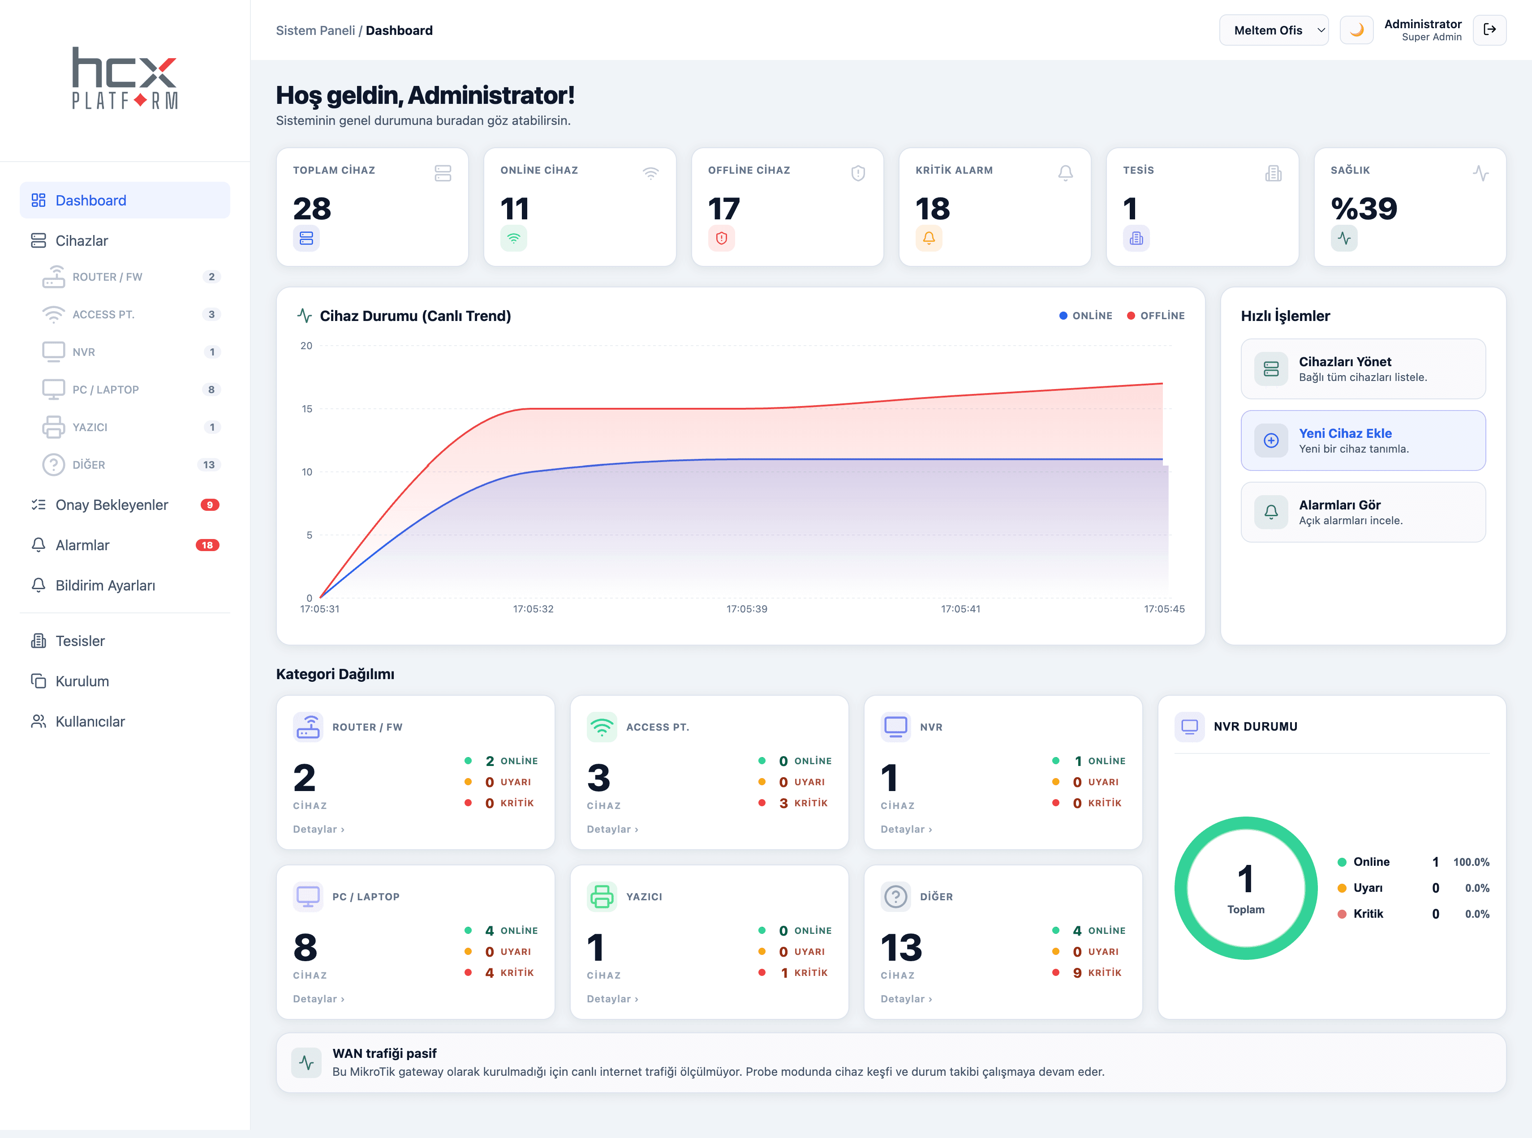Click the red shield icon under Offline Cihaz 17
The image size is (1532, 1138).
[x=722, y=238]
